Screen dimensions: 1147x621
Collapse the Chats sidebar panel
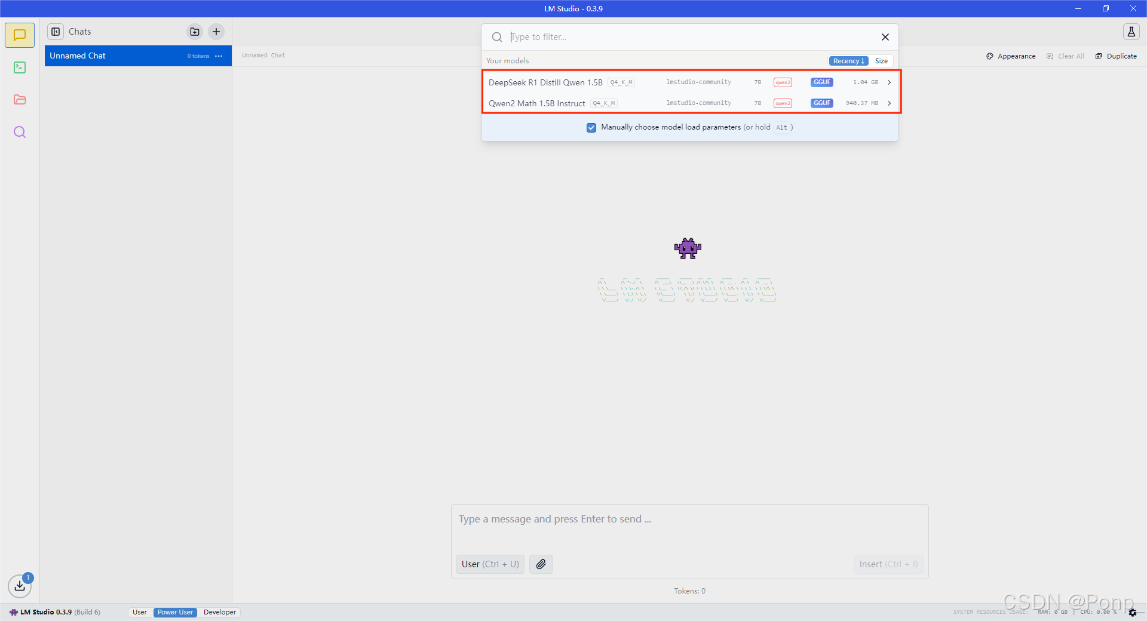point(56,32)
